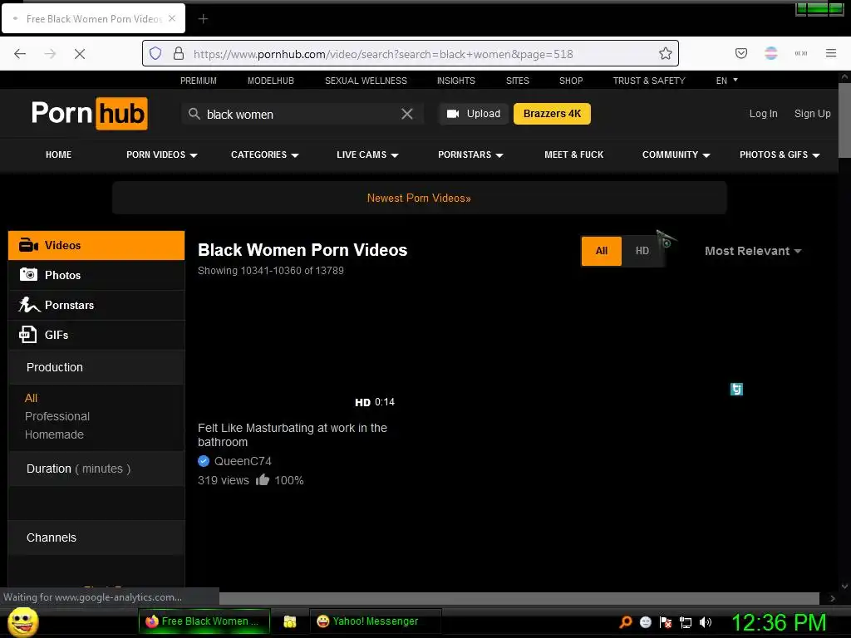Bookmark this page with the star icon
Image resolution: width=851 pixels, height=638 pixels.
click(666, 53)
